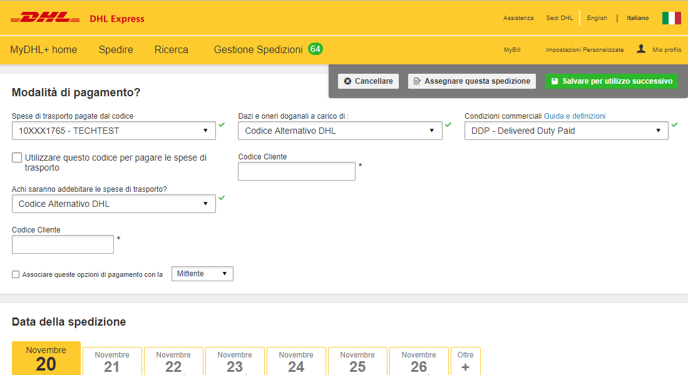Click the Mio profilo user icon
Viewport: 688px width, 375px height.
pyautogui.click(x=641, y=49)
